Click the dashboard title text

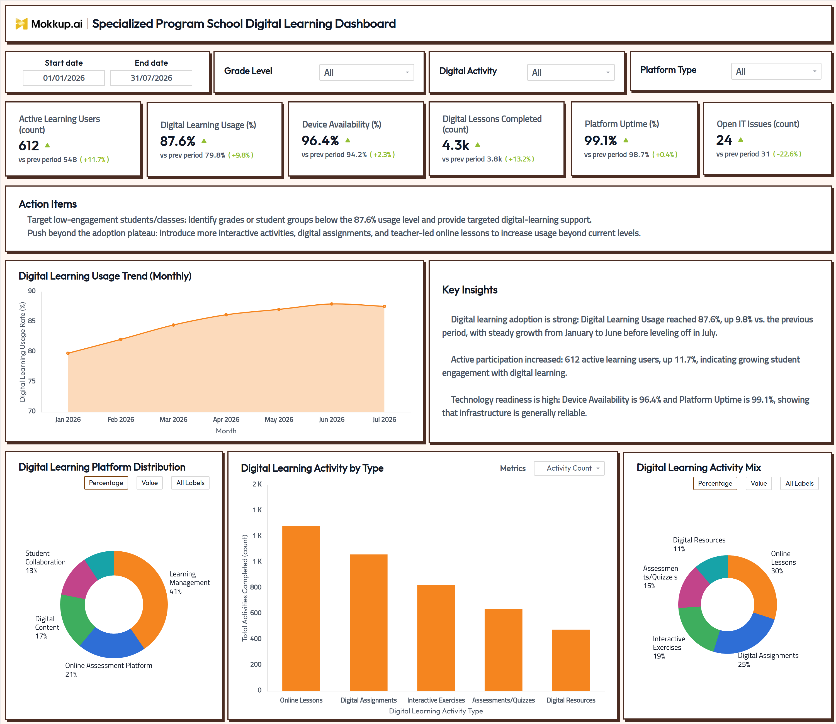(244, 24)
